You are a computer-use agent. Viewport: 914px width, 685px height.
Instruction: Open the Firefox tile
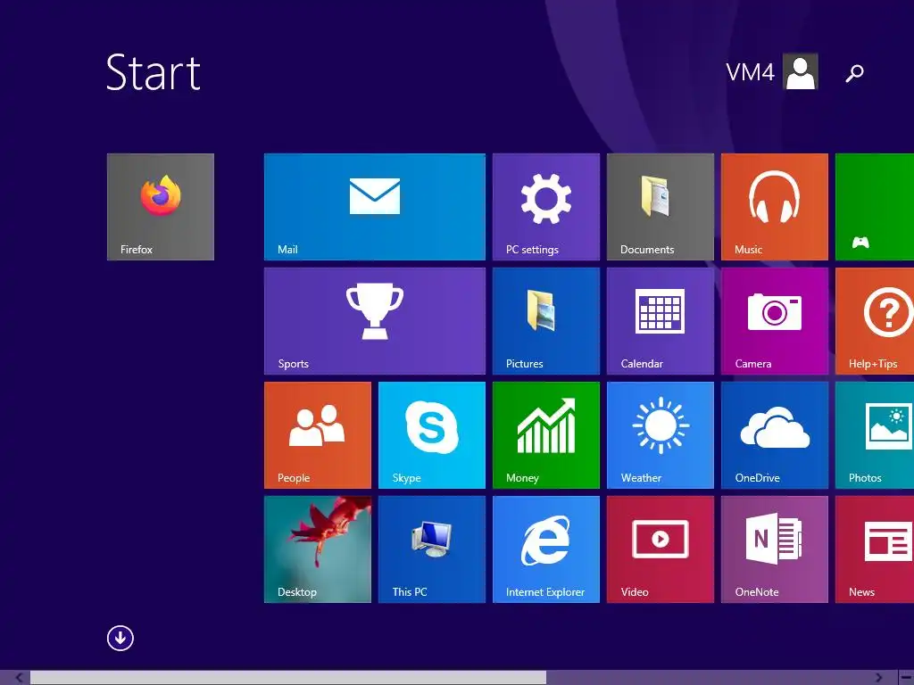161,207
